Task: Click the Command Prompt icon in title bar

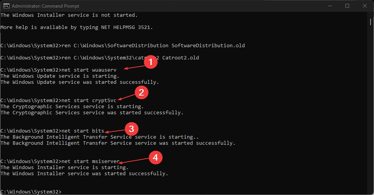Action: [6, 6]
